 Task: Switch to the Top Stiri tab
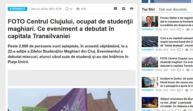pyautogui.click(x=148, y=9)
